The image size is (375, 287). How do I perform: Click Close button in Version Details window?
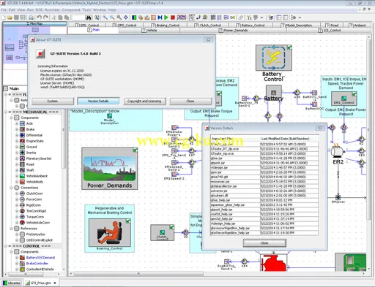pos(264,243)
